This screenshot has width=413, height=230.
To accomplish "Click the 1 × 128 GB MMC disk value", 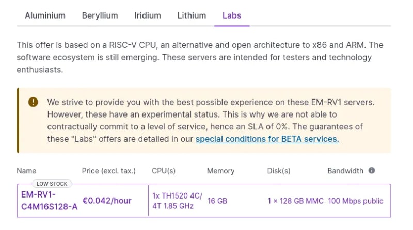I will pos(295,201).
